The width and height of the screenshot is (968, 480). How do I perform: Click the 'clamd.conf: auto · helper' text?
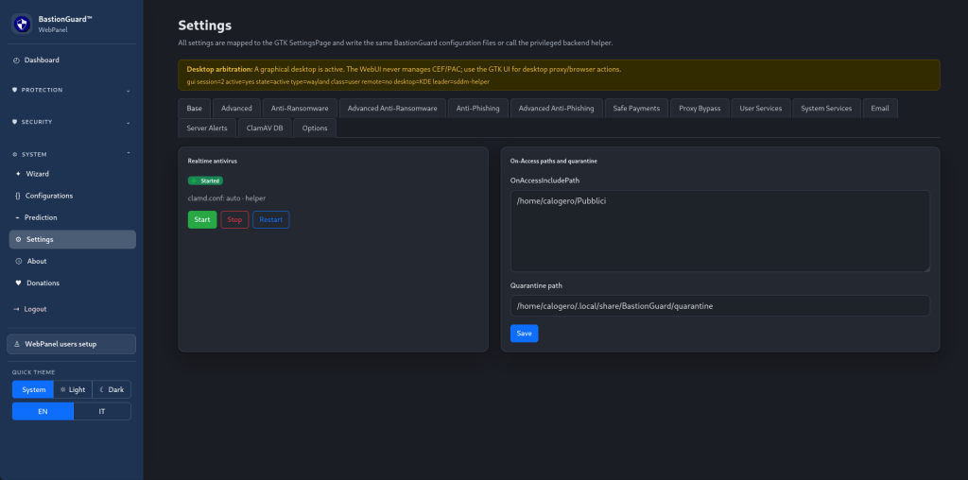coord(227,198)
